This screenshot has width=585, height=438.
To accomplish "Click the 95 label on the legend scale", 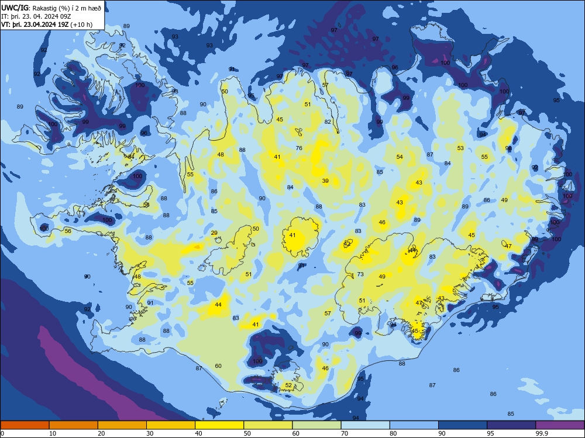I will [x=490, y=433].
